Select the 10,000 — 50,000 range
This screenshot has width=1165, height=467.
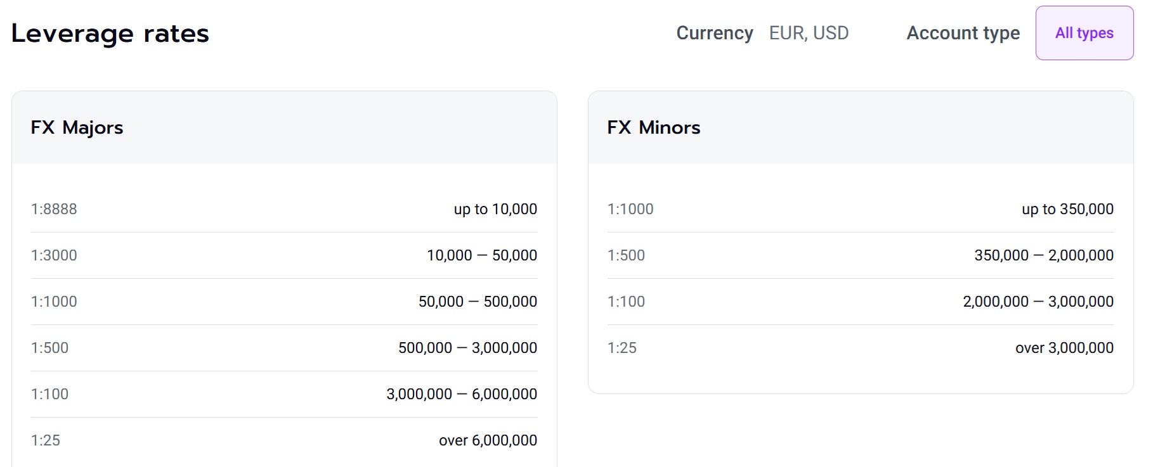coord(481,255)
